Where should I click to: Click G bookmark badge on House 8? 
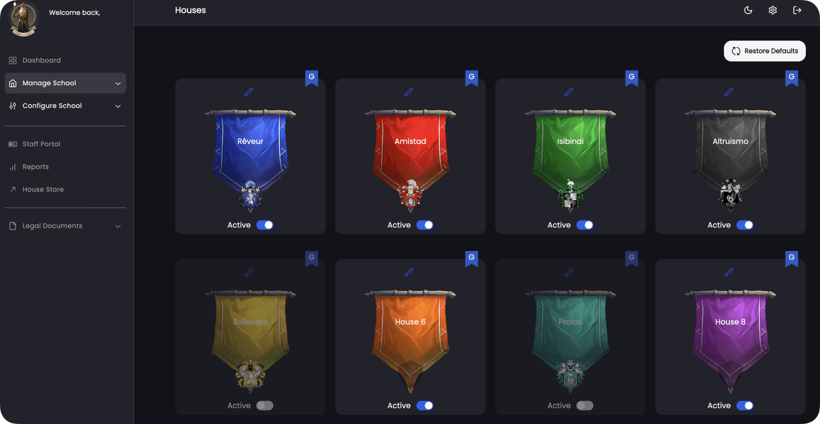792,258
